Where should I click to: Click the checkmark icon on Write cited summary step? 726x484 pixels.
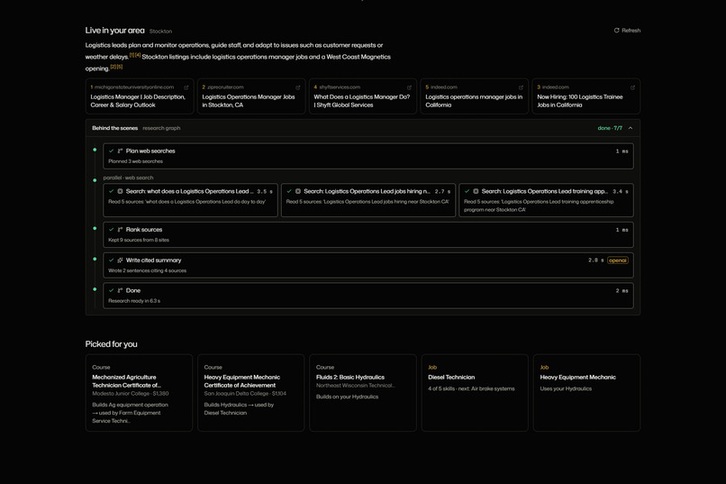[x=111, y=260]
